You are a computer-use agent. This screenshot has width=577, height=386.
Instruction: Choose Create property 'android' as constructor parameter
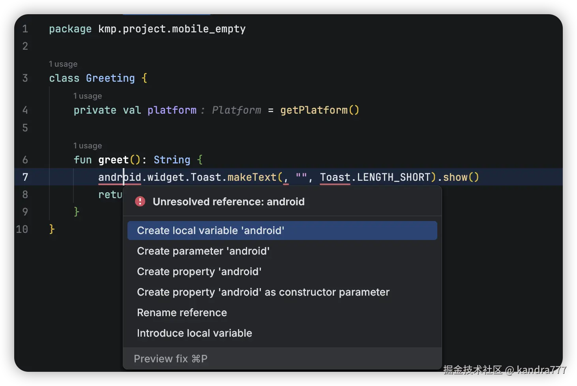263,292
